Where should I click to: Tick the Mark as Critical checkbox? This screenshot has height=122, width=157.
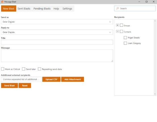pos(3,69)
